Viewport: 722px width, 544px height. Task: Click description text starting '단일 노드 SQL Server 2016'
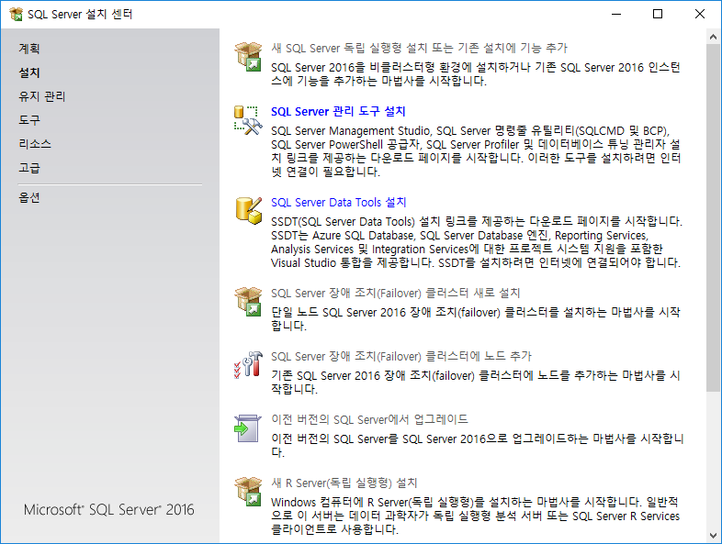point(476,318)
